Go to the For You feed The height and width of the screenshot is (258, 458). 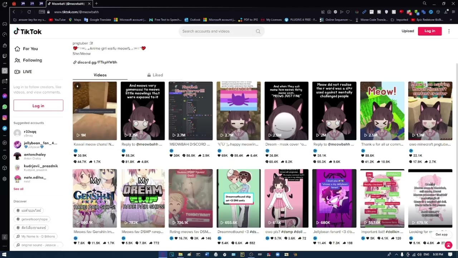26,49
